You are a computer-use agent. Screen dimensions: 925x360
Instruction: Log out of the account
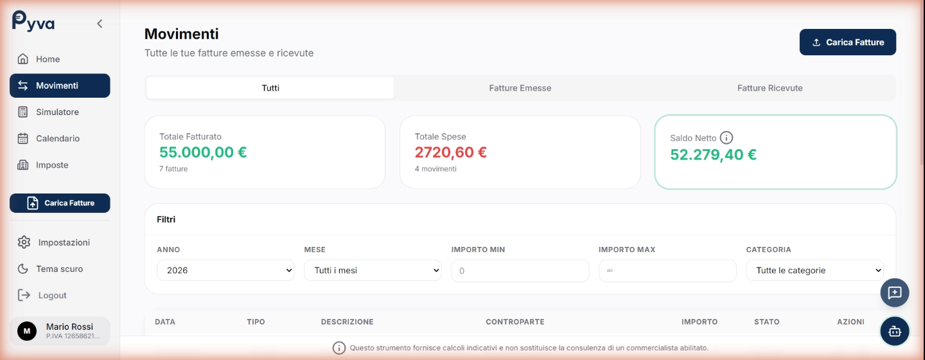click(52, 295)
